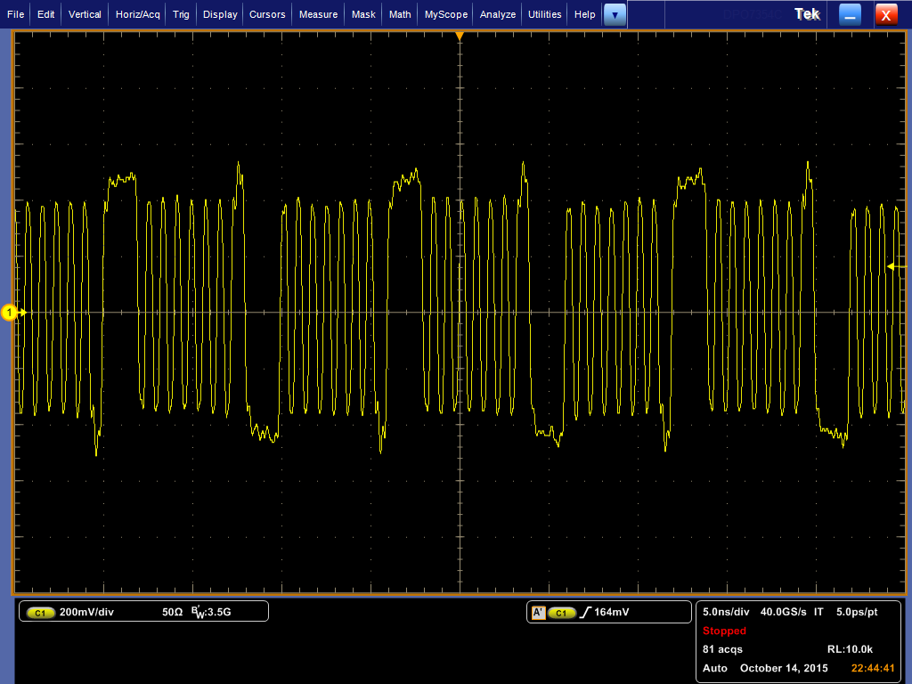This screenshot has width=912, height=684.
Task: Minimize the oscilloscope application window
Action: (851, 14)
